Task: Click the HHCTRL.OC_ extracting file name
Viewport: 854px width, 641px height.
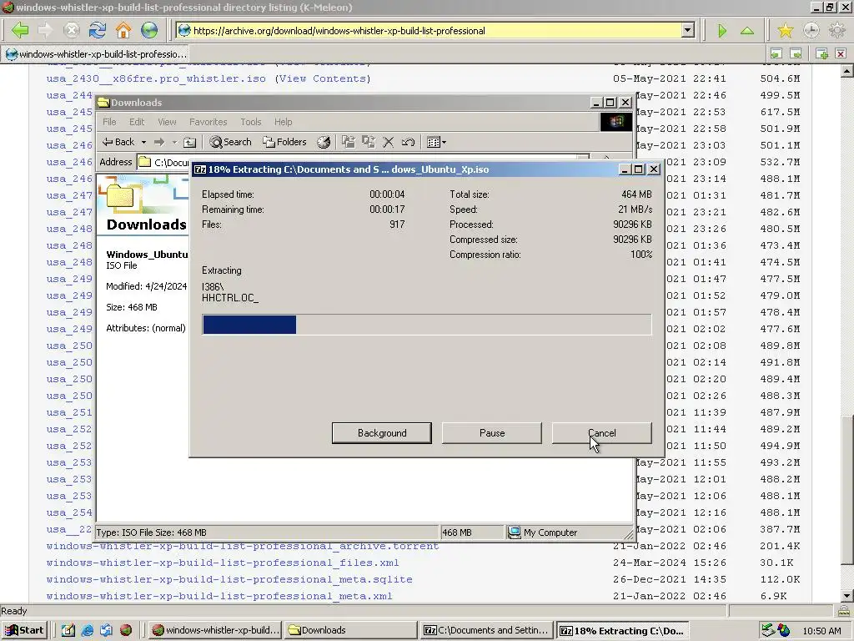Action: tap(230, 298)
